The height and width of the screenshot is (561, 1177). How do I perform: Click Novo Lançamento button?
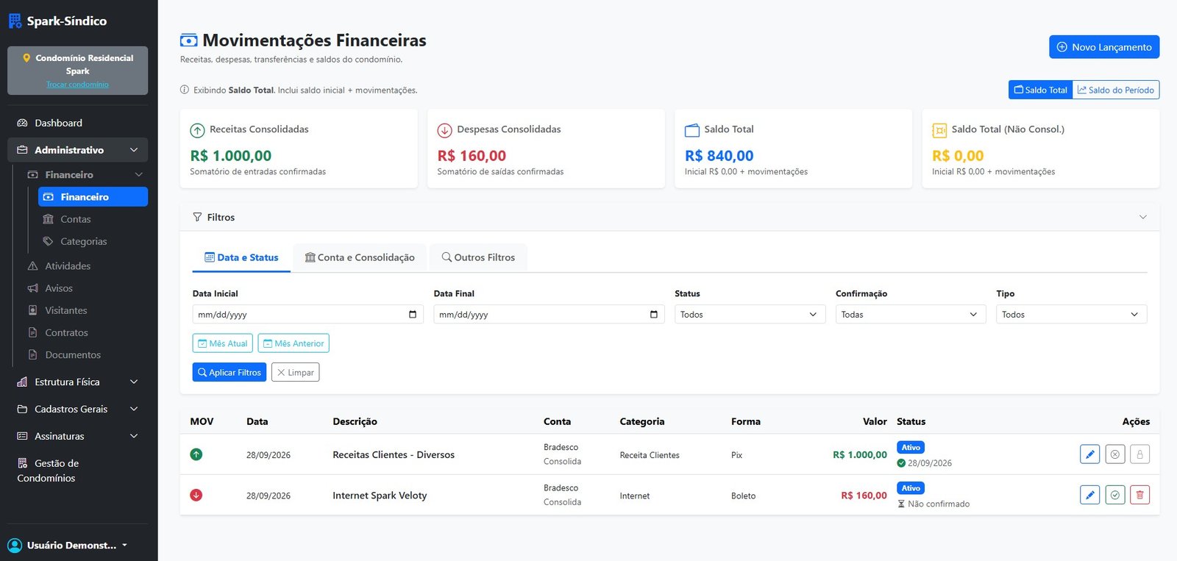[1104, 47]
